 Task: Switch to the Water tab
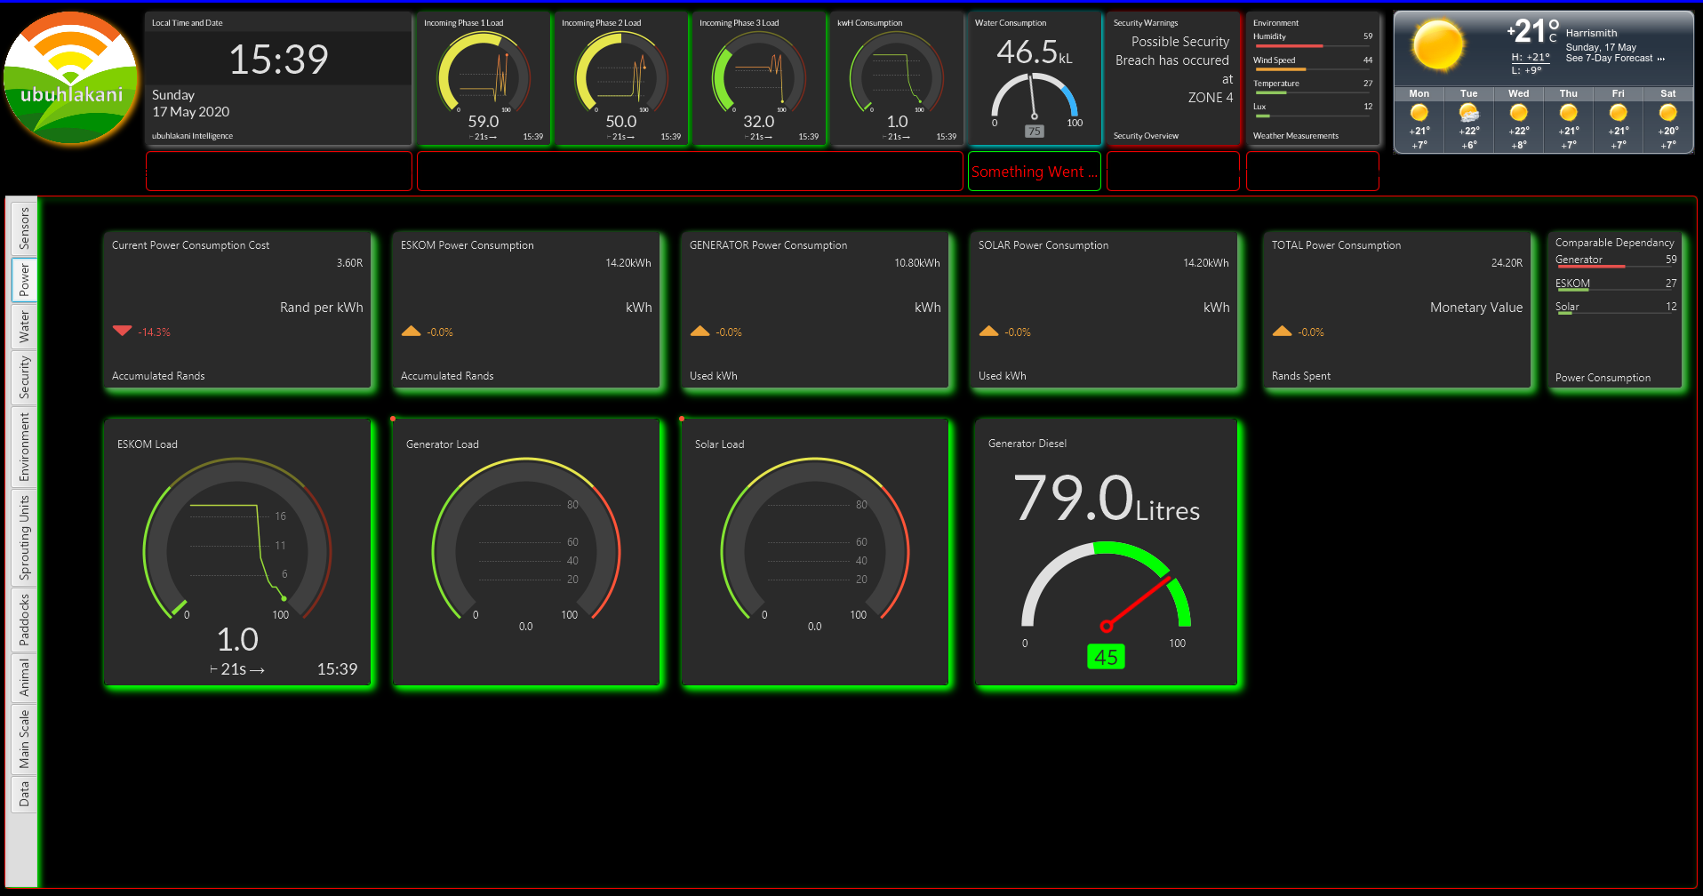[23, 328]
